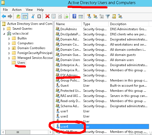Expand the Builtin container
The width and height of the screenshot is (152, 135).
9,39
